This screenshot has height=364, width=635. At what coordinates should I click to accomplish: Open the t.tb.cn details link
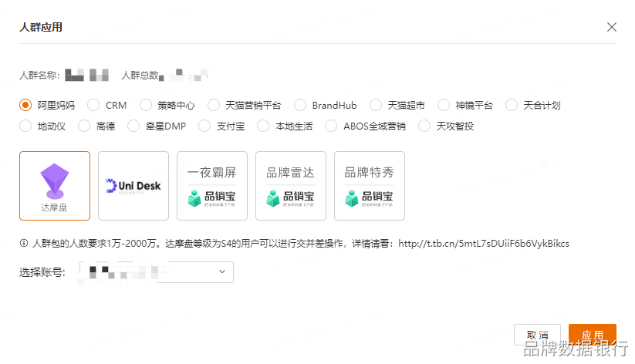tap(484, 244)
